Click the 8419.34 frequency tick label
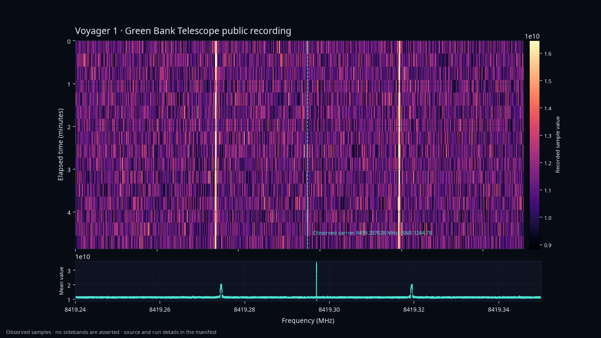Image resolution: width=601 pixels, height=338 pixels. point(499,310)
